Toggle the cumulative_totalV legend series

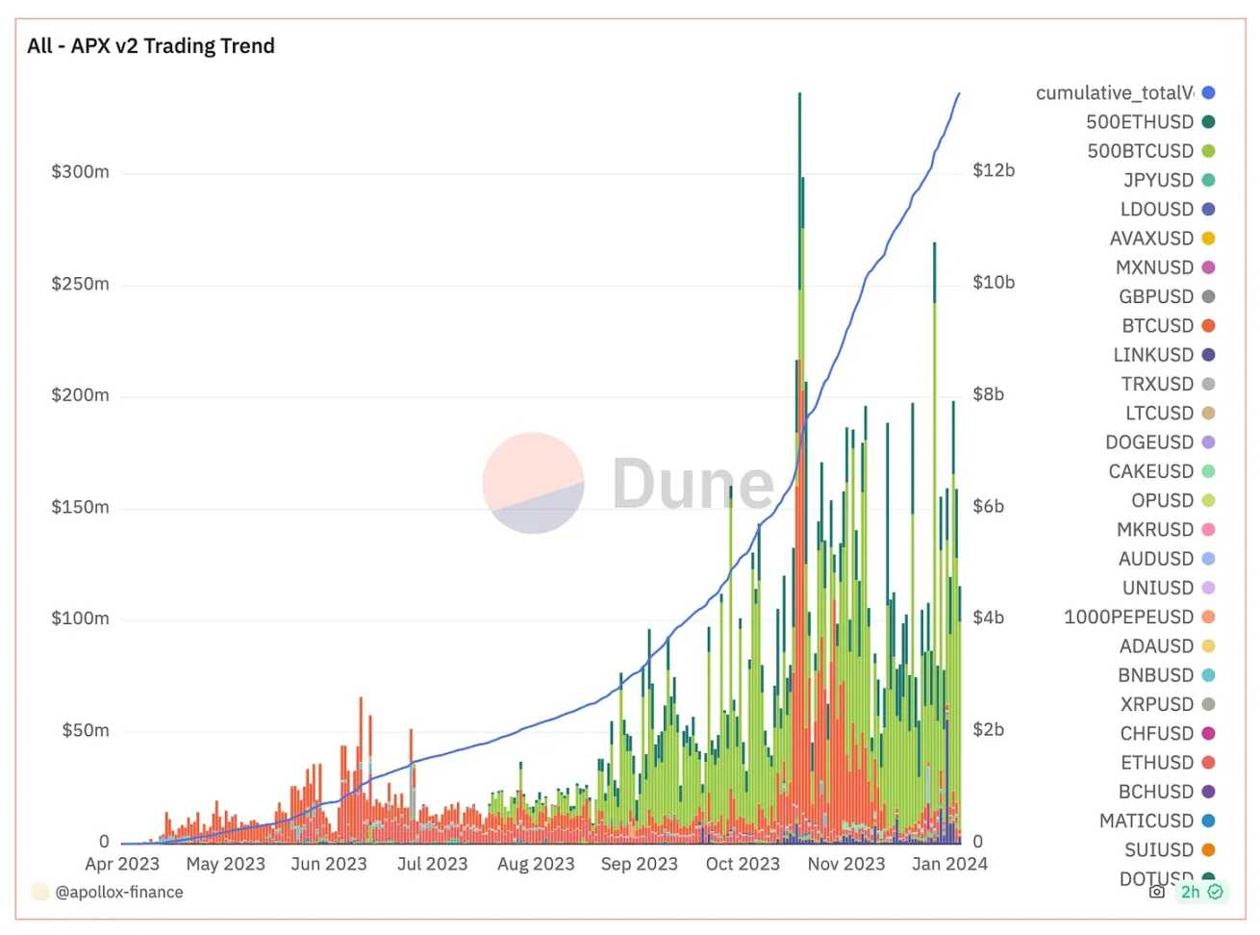tap(1125, 93)
